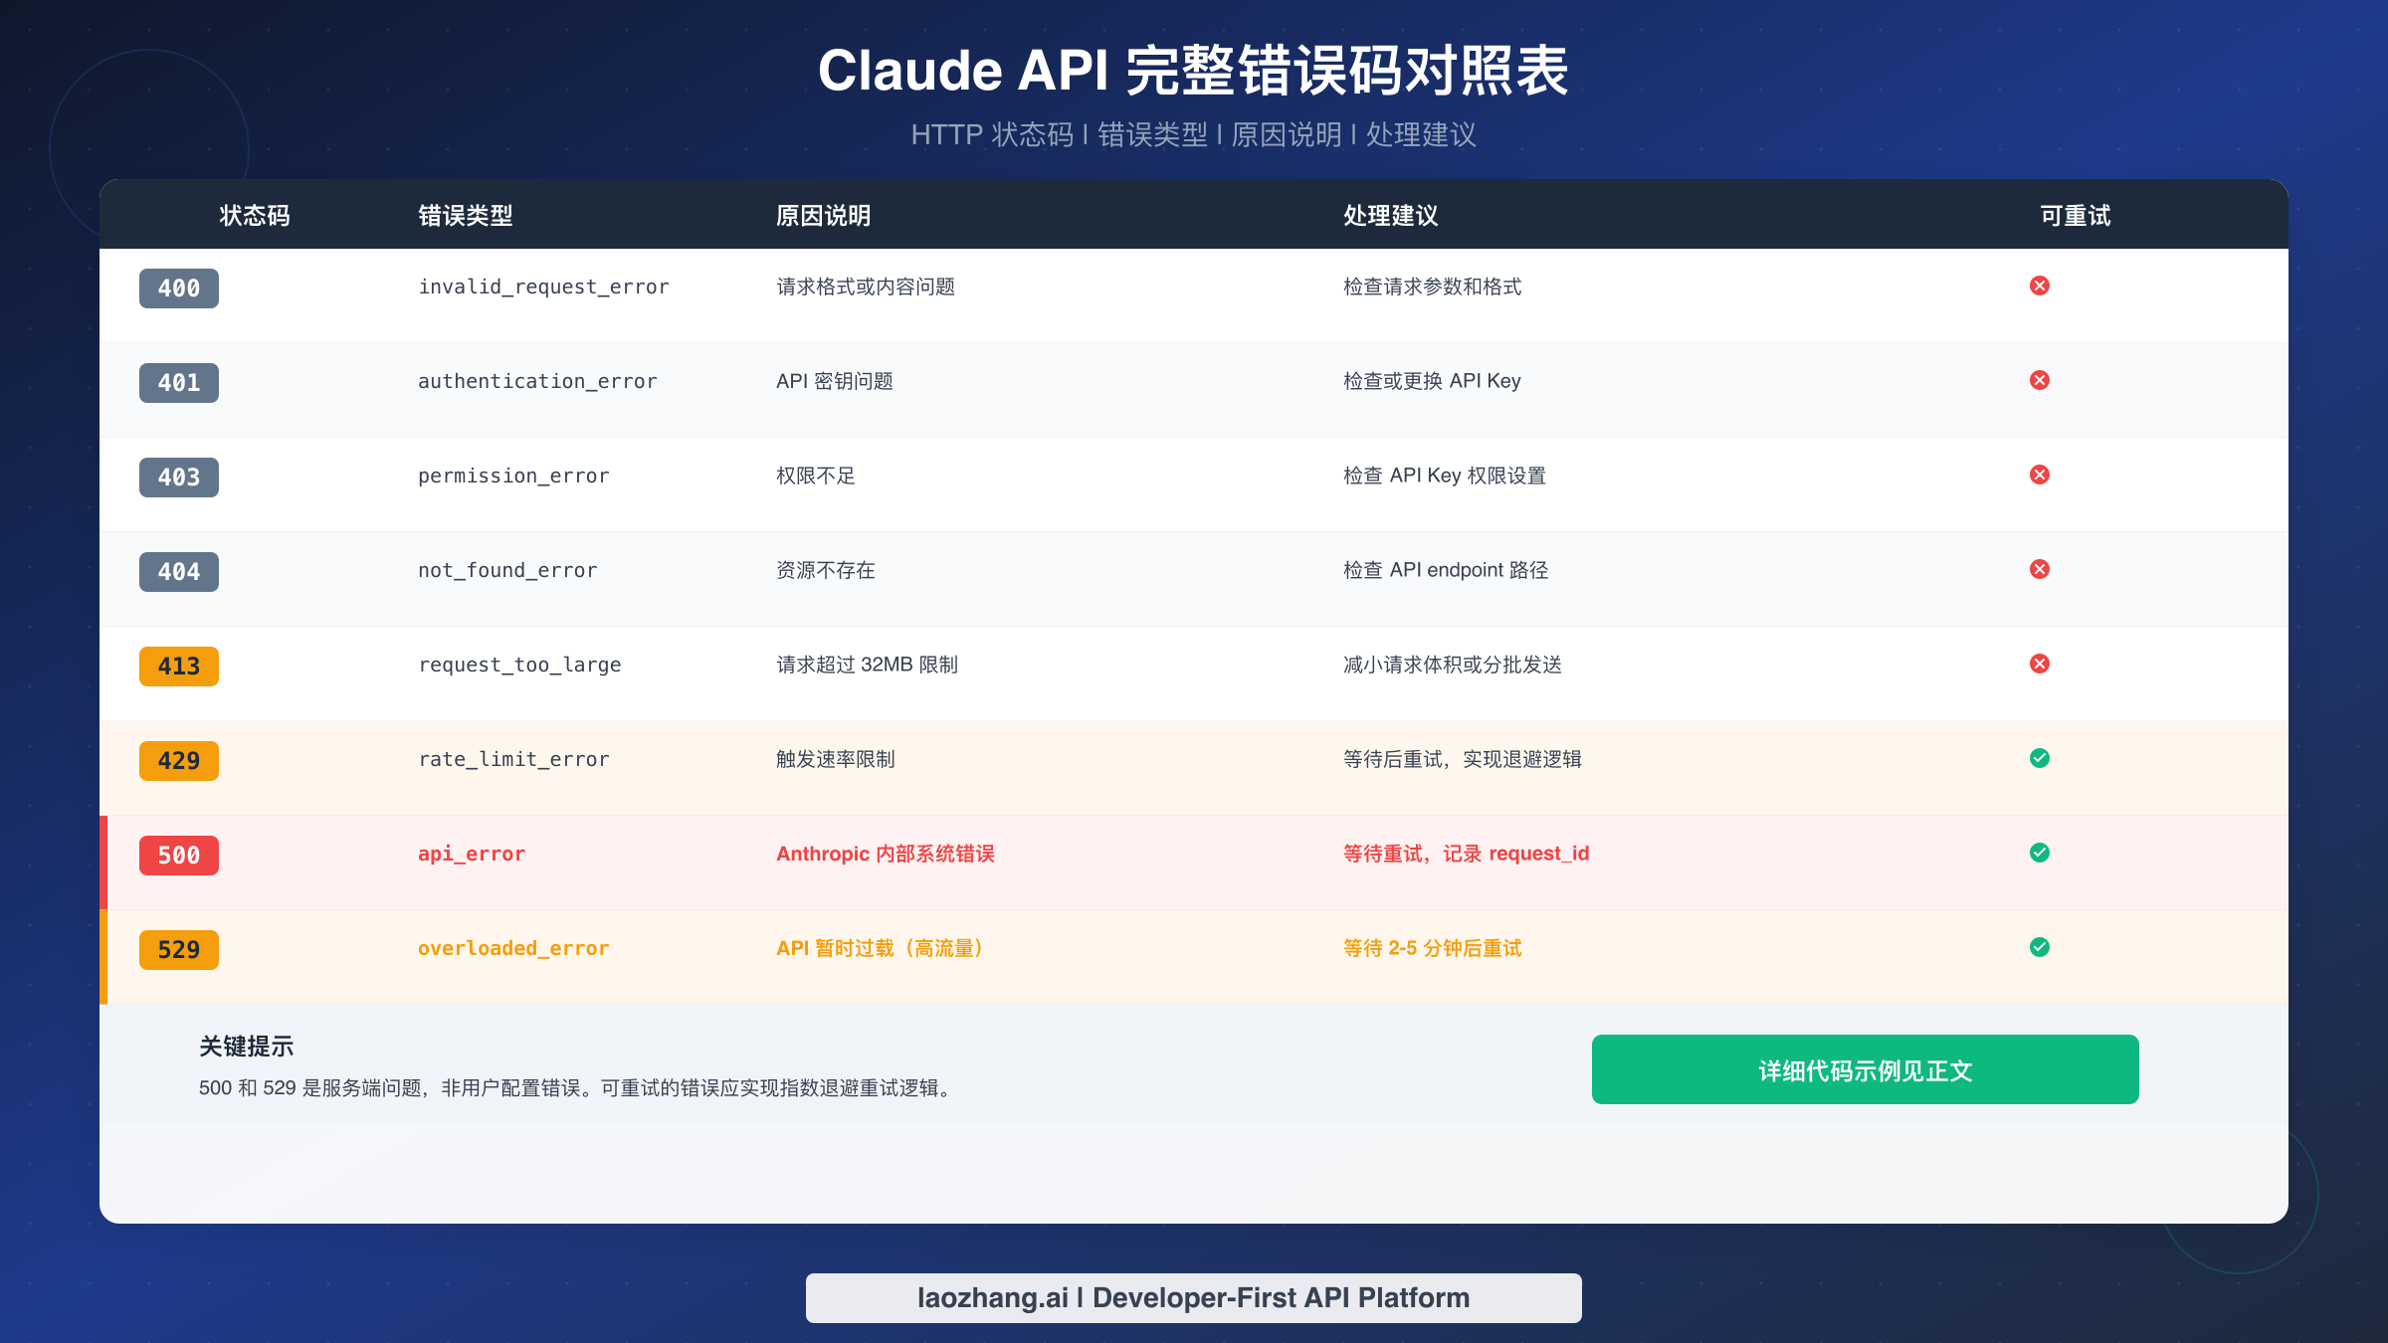Toggle the green retry checkmark for rate_limit_error

2041,758
